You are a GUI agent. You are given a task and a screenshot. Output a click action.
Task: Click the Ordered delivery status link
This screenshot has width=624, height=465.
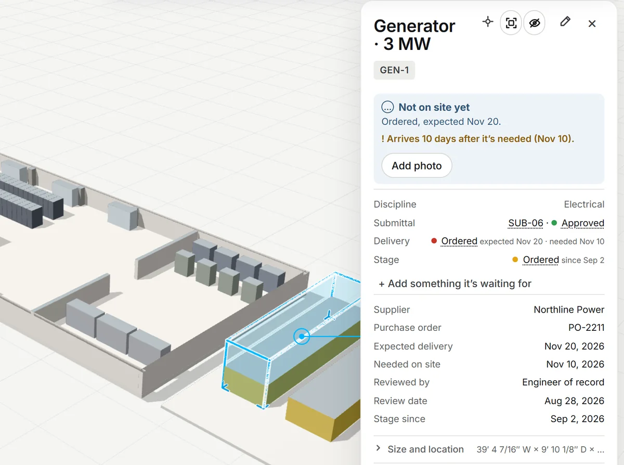pos(459,241)
